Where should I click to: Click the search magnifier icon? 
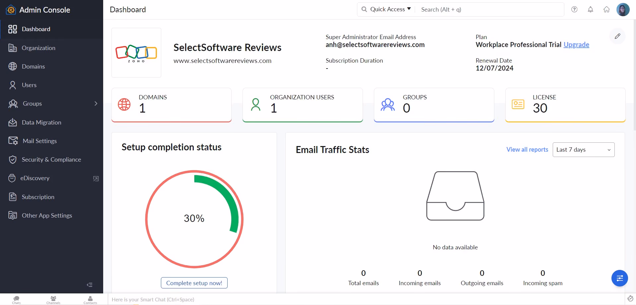(364, 9)
